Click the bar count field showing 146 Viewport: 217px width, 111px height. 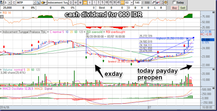pos(137,2)
